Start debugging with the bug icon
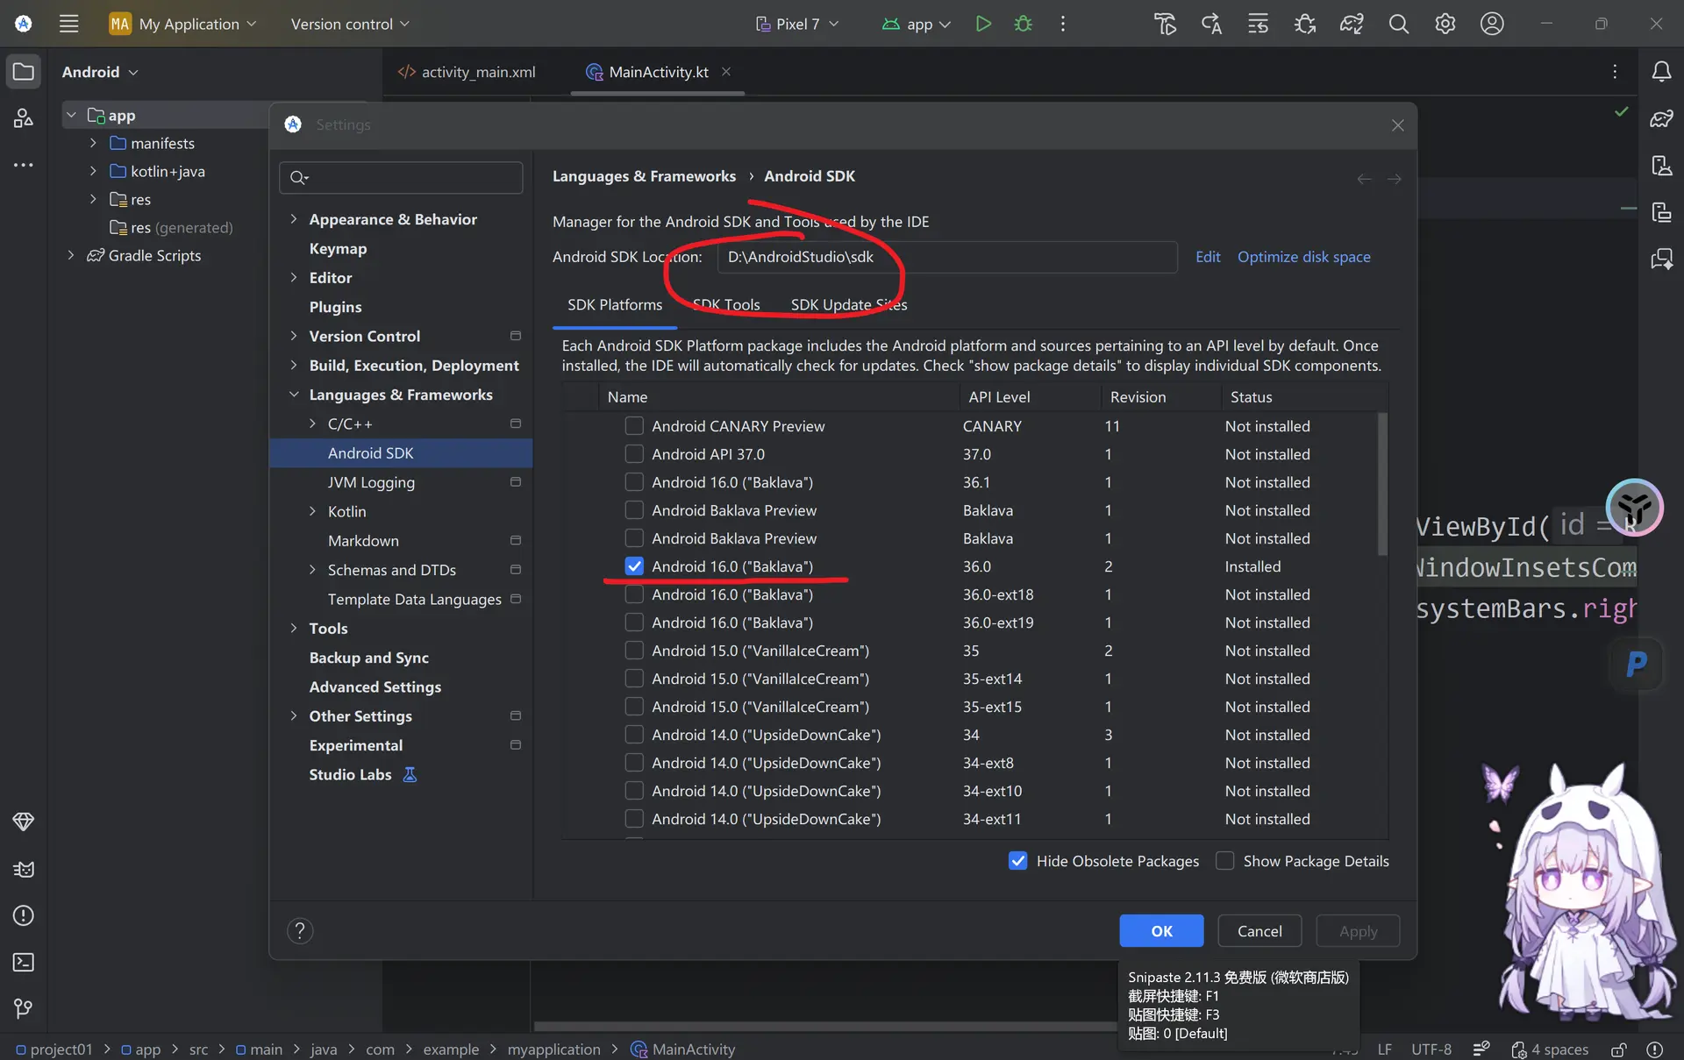This screenshot has width=1684, height=1060. [1023, 24]
